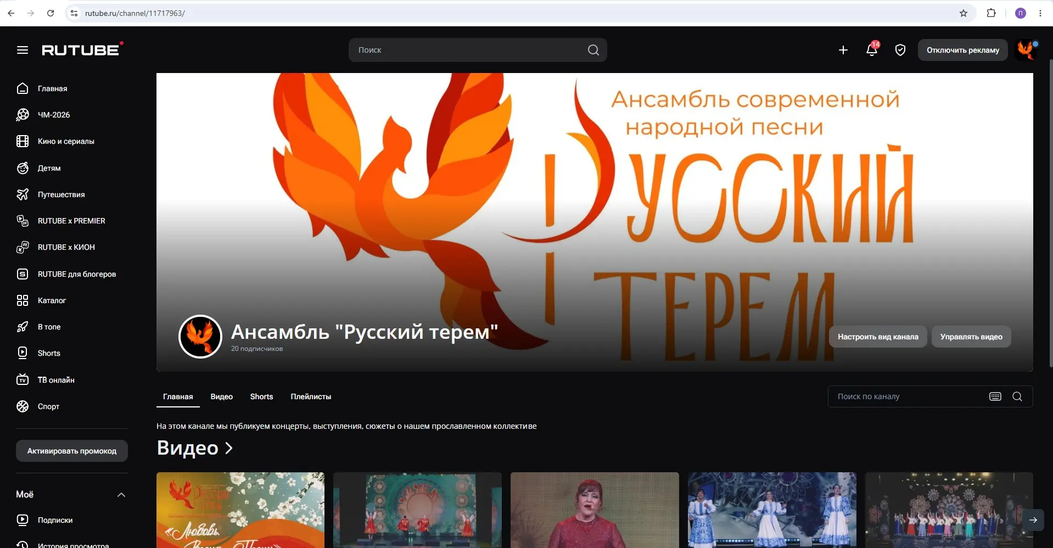Click Управлять видео button
The width and height of the screenshot is (1053, 548).
(x=971, y=337)
